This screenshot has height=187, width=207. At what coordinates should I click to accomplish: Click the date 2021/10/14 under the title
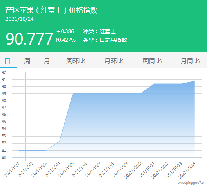click(x=20, y=19)
